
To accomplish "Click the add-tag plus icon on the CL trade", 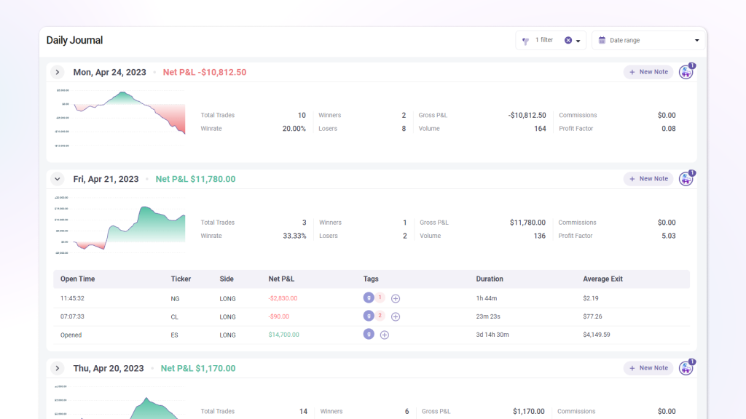I will [396, 316].
